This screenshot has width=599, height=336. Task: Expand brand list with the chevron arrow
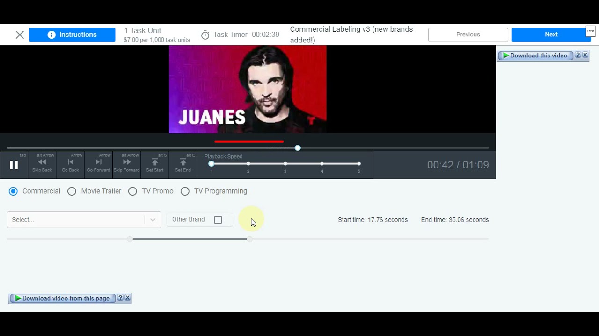(153, 220)
